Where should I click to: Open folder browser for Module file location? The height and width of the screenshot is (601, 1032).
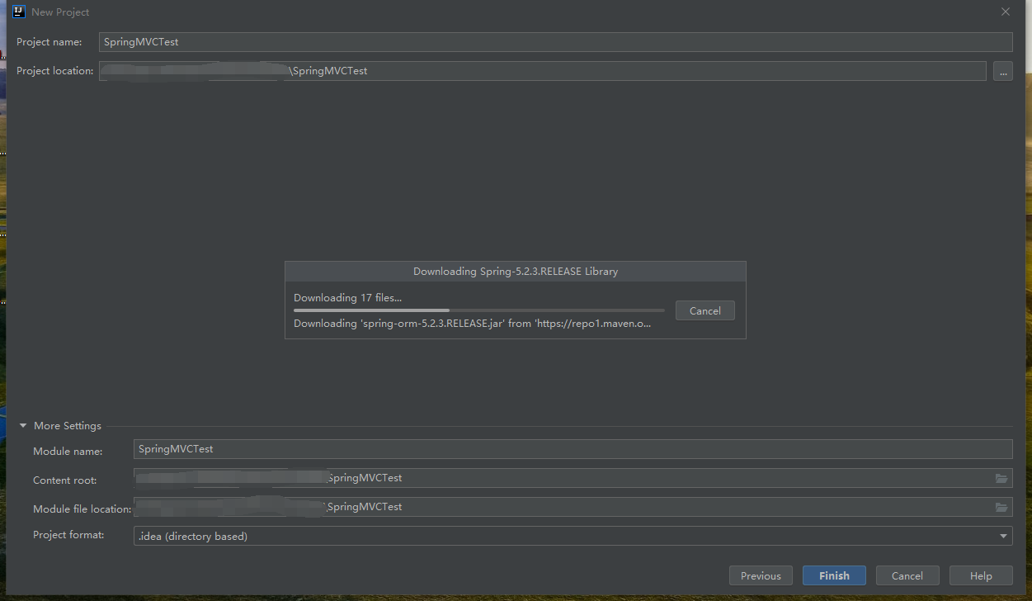pyautogui.click(x=1001, y=507)
